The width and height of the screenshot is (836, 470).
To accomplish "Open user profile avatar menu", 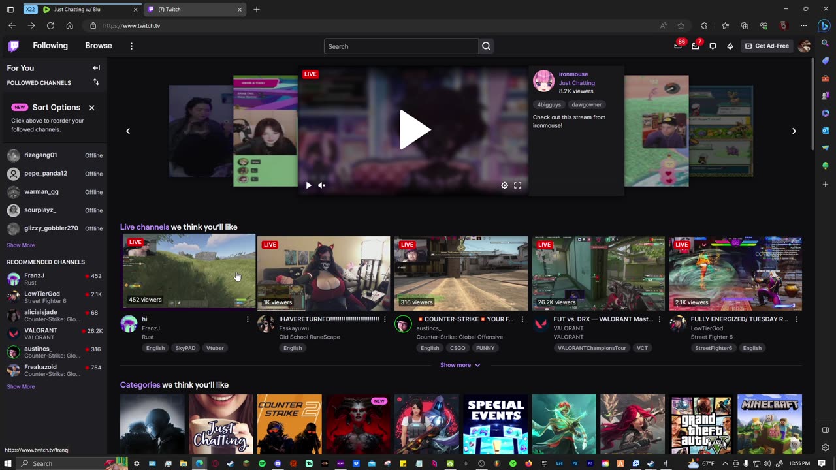I will point(805,46).
